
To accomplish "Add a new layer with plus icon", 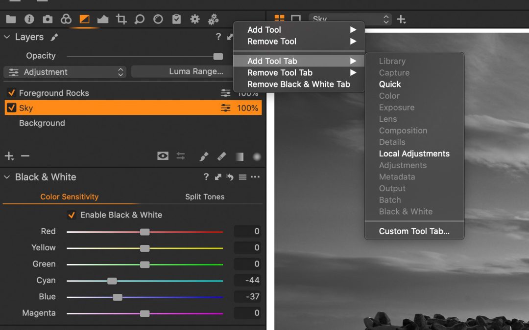I will (9, 156).
